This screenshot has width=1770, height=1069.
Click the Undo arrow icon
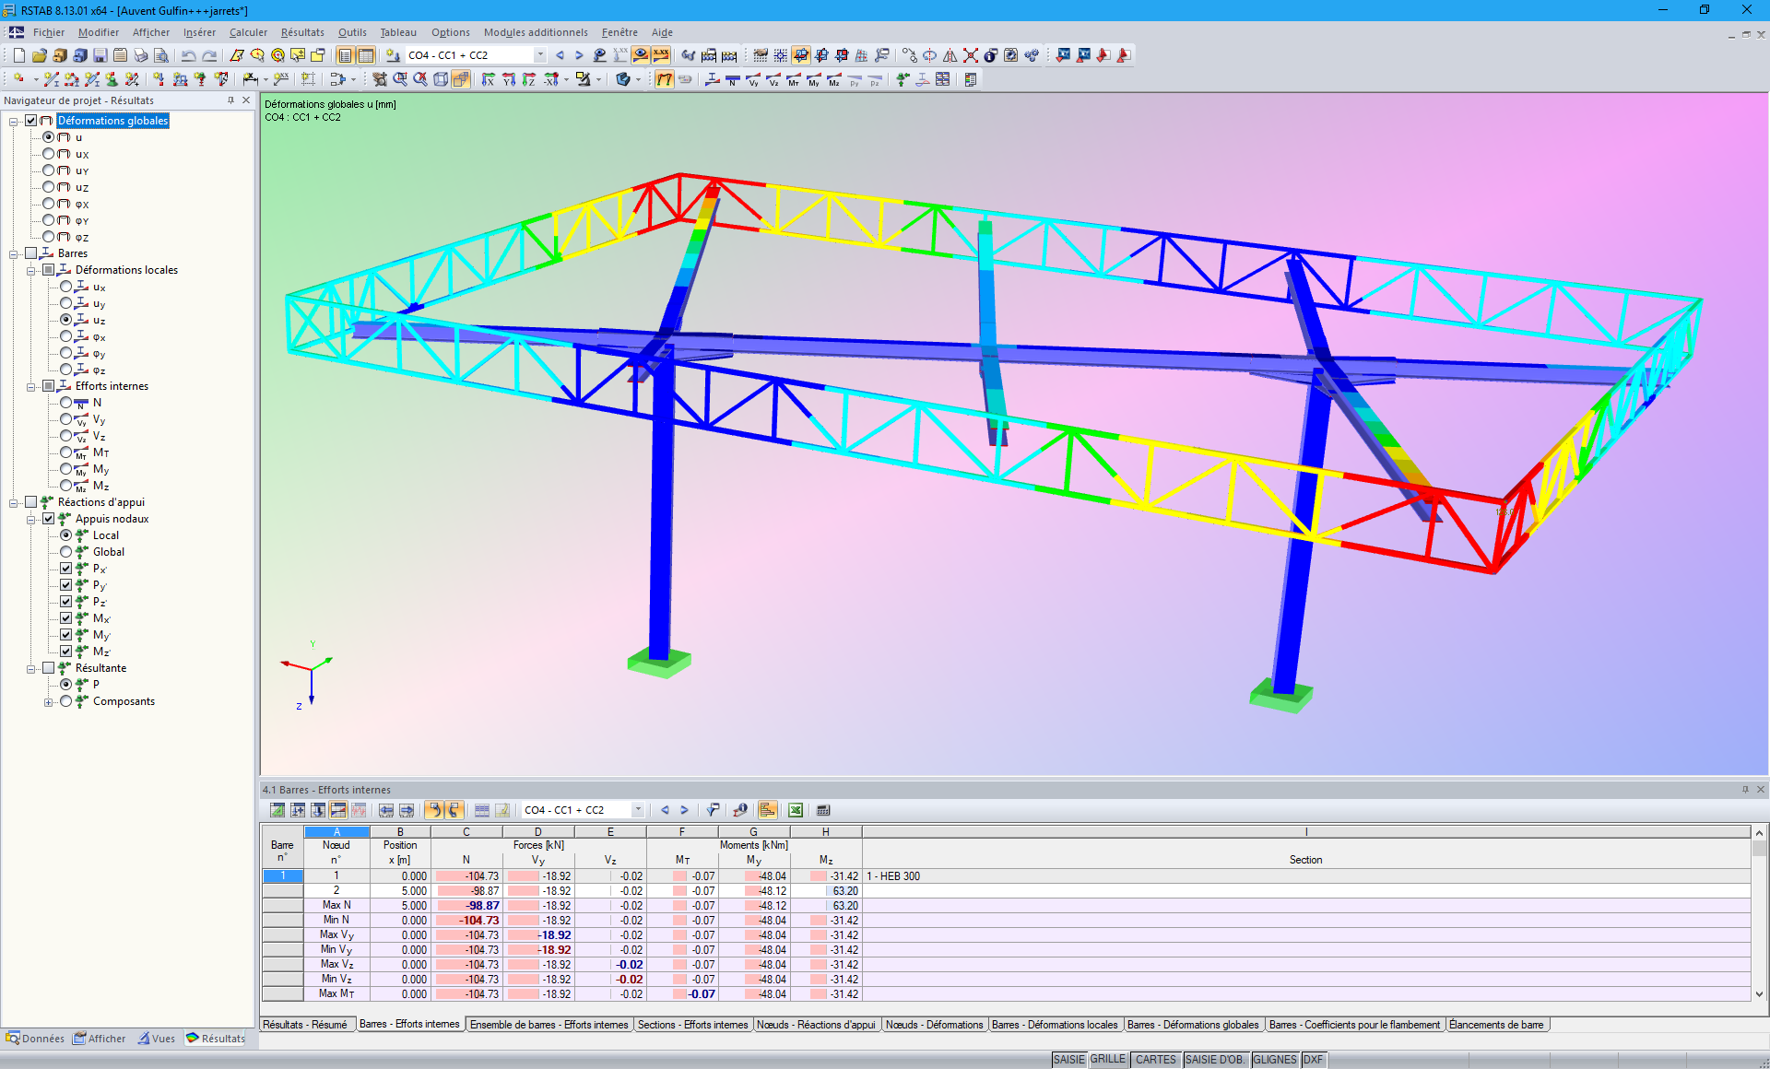(188, 55)
